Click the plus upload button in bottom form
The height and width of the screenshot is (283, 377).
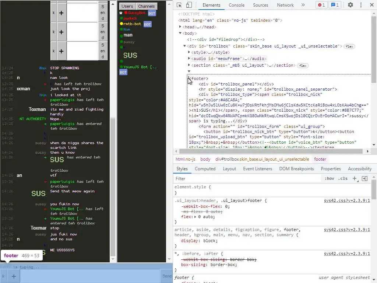(14, 276)
